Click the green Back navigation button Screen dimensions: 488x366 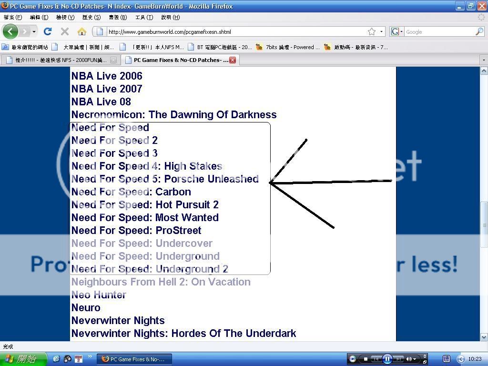pos(10,31)
